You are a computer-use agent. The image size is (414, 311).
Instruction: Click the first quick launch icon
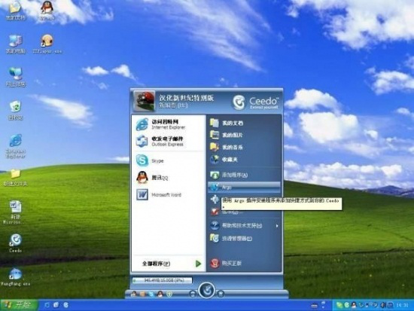[x=47, y=305]
